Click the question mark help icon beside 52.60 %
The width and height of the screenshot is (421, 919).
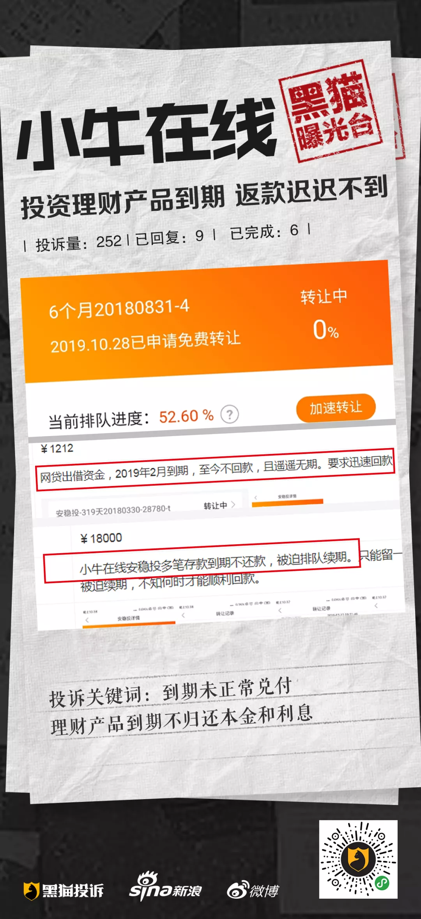230,414
